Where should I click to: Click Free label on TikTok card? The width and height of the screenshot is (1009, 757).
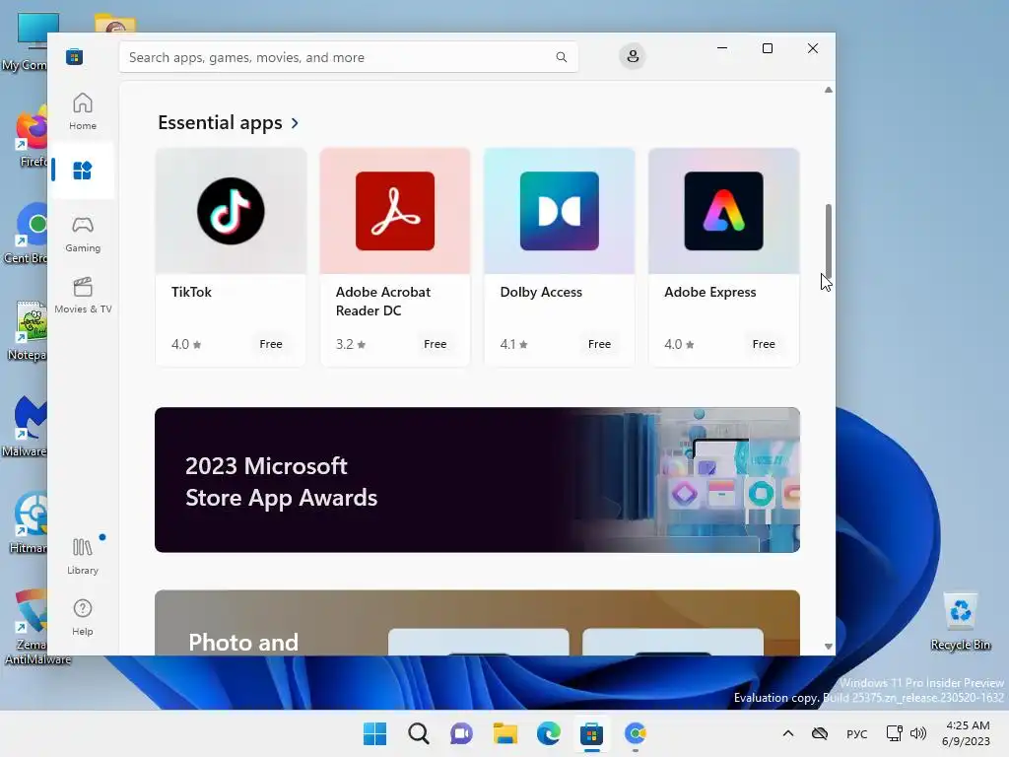[x=271, y=344]
